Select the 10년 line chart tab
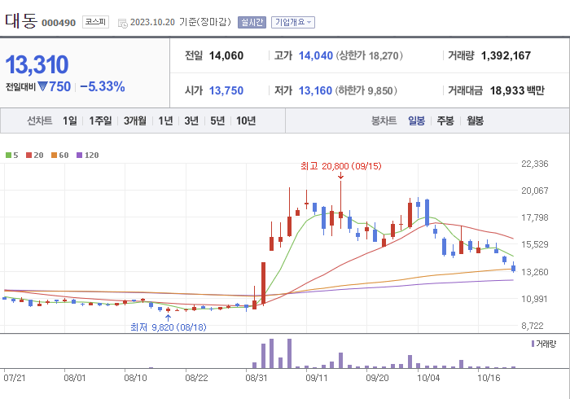Screen dimensions: 570x399 246,121
